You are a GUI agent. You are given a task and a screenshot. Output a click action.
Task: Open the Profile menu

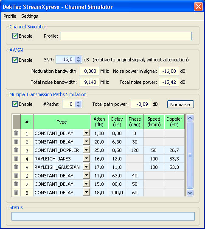click(10, 16)
